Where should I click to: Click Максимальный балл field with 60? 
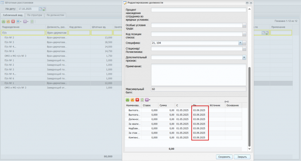pos(198,89)
